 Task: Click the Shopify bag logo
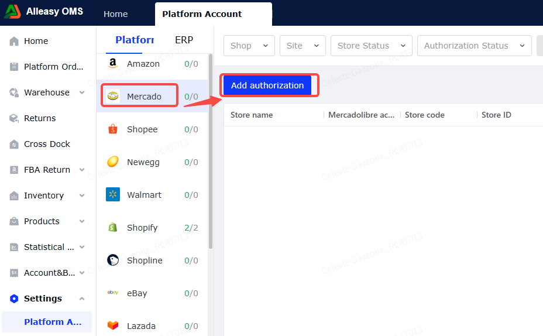(113, 227)
